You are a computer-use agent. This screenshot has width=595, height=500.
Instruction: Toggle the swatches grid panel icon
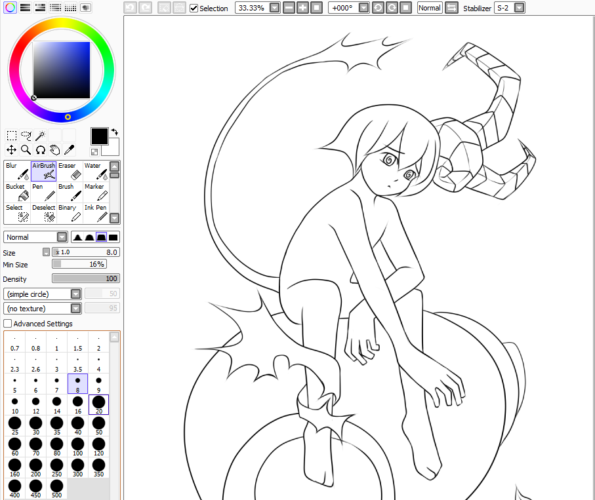pos(70,8)
